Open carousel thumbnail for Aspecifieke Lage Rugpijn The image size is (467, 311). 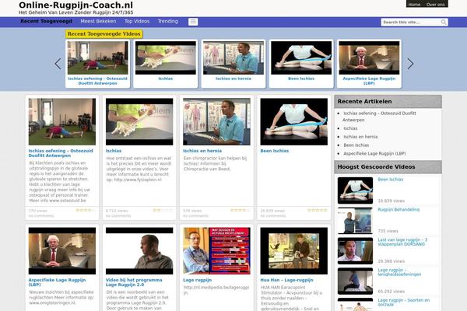pyautogui.click(x=369, y=58)
